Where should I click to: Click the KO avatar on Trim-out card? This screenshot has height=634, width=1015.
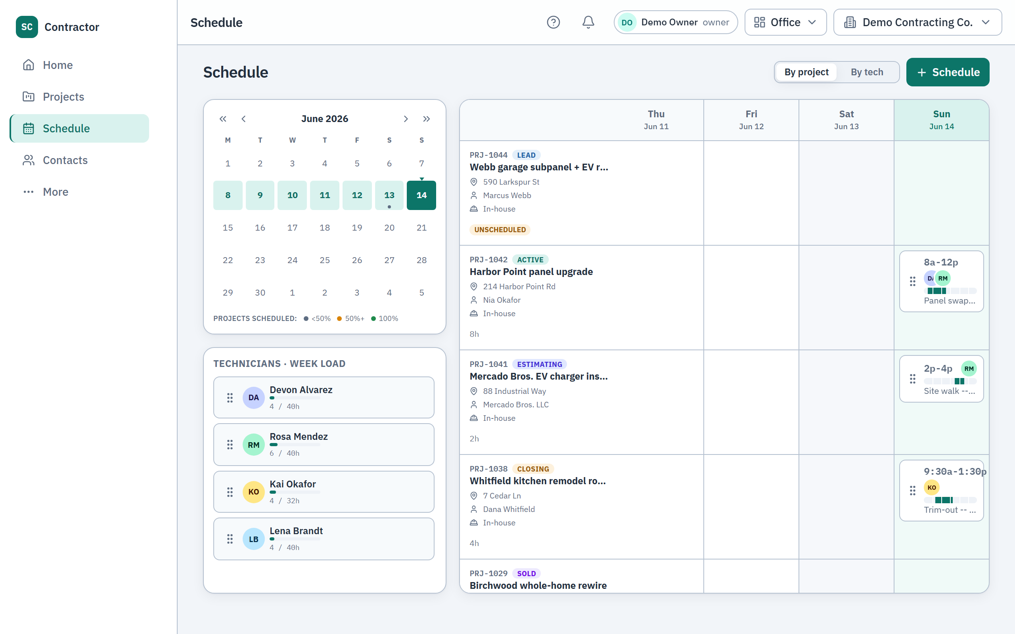pyautogui.click(x=931, y=487)
